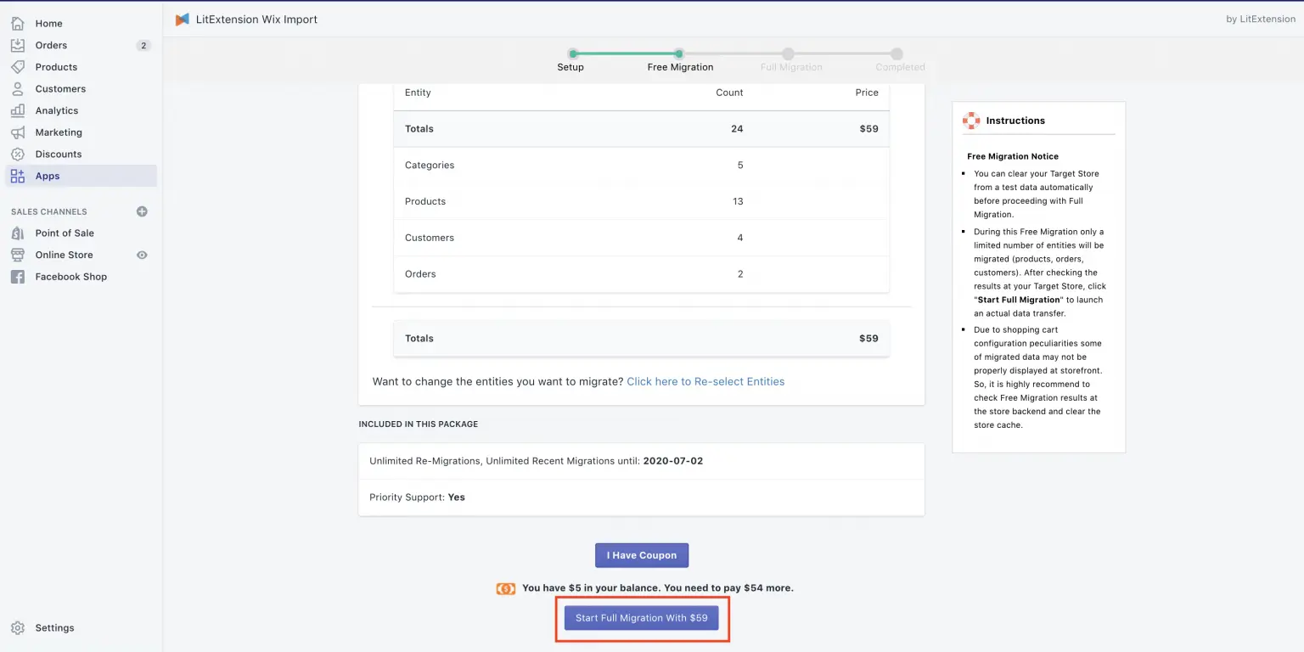Click the Orders inbox icon
The width and height of the screenshot is (1304, 652).
point(18,45)
